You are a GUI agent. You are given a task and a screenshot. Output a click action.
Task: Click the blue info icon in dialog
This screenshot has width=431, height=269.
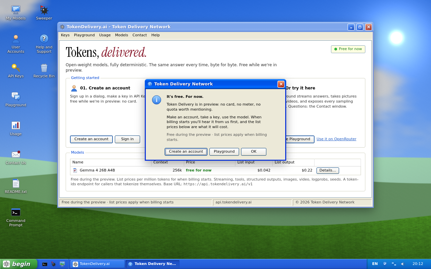coord(157,100)
